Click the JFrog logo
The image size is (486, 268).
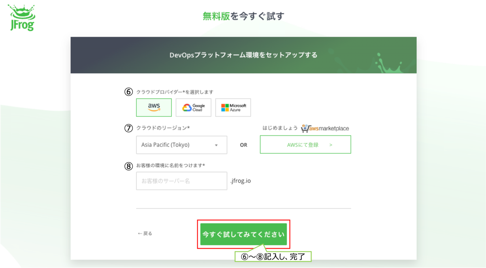pos(21,18)
